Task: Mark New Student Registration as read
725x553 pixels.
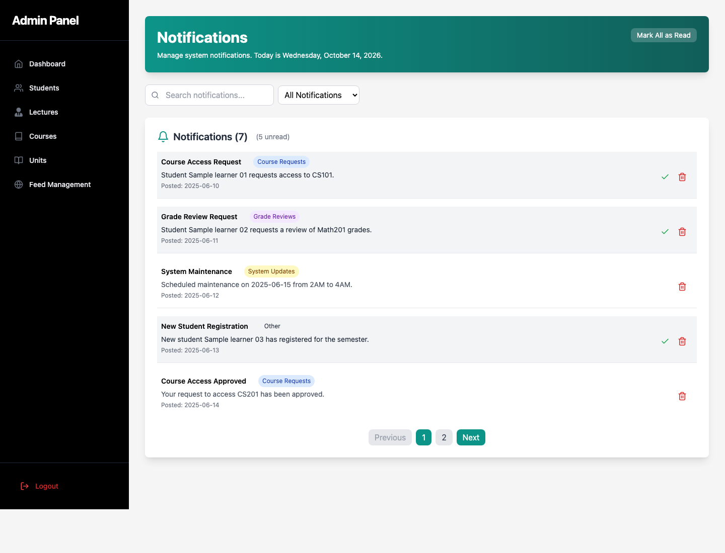Action: click(665, 341)
